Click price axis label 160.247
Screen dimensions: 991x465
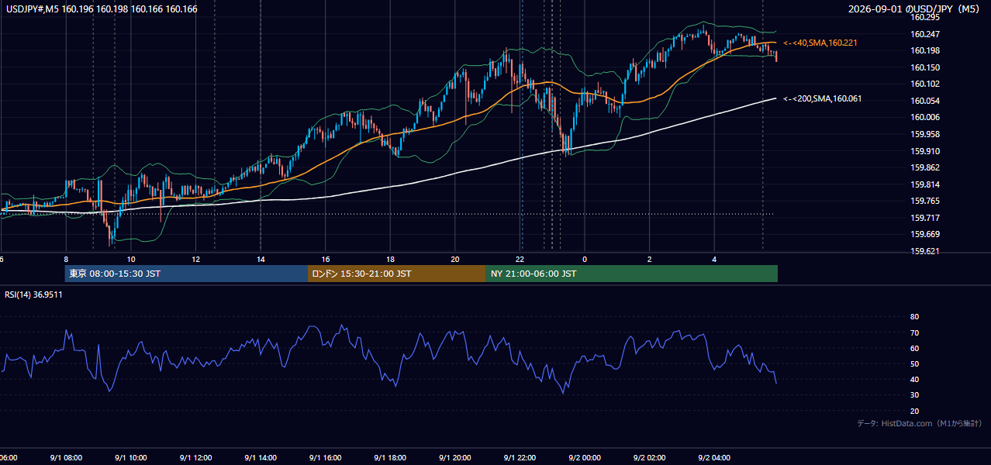pyautogui.click(x=925, y=34)
